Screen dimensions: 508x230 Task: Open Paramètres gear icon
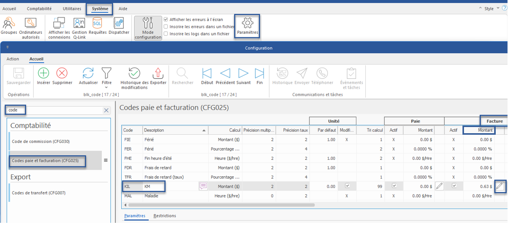tap(248, 23)
